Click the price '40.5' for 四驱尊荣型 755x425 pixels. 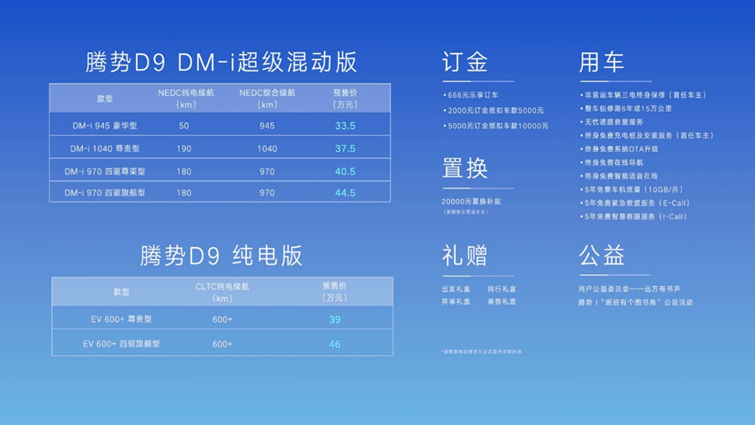pyautogui.click(x=346, y=171)
